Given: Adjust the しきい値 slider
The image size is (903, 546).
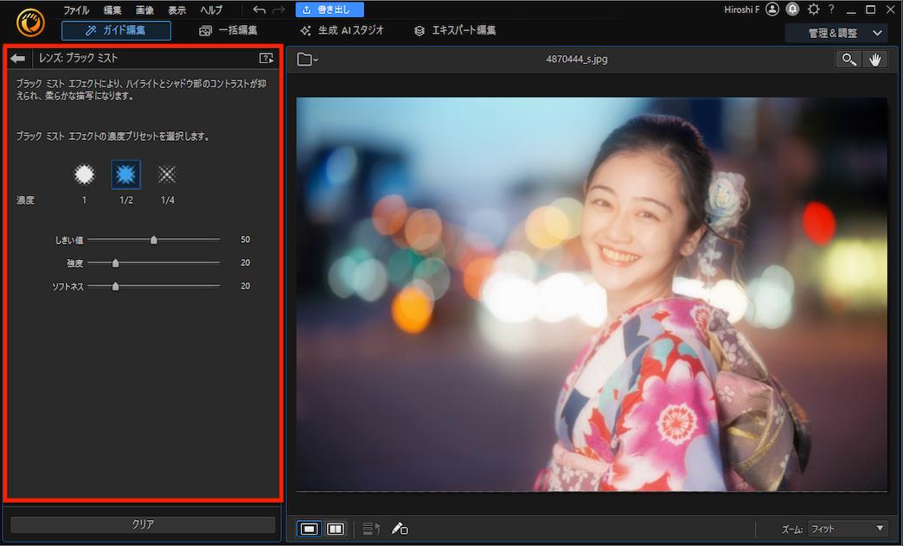Looking at the screenshot, I should (x=154, y=239).
